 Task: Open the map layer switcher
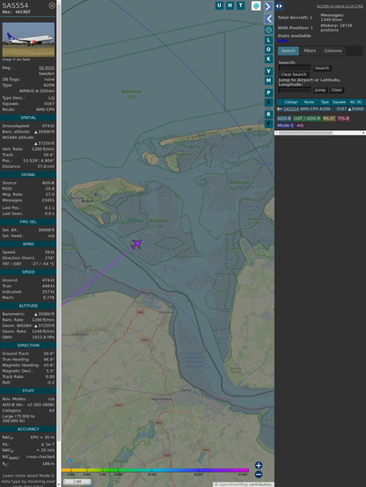[x=256, y=5]
